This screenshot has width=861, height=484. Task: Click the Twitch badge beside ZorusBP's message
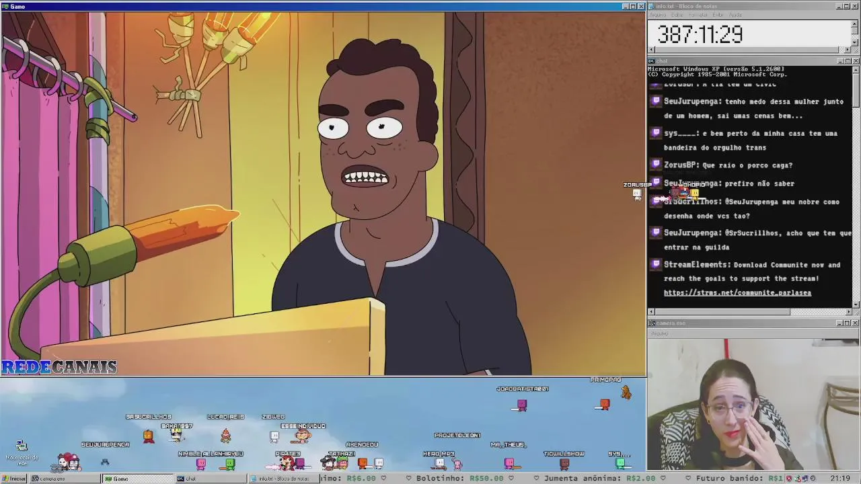click(x=656, y=165)
